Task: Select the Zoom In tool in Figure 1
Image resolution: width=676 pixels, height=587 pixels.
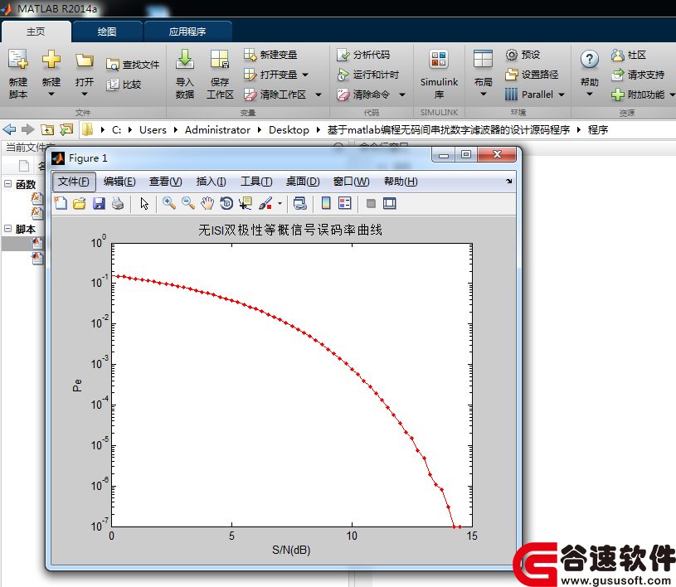Action: point(168,203)
